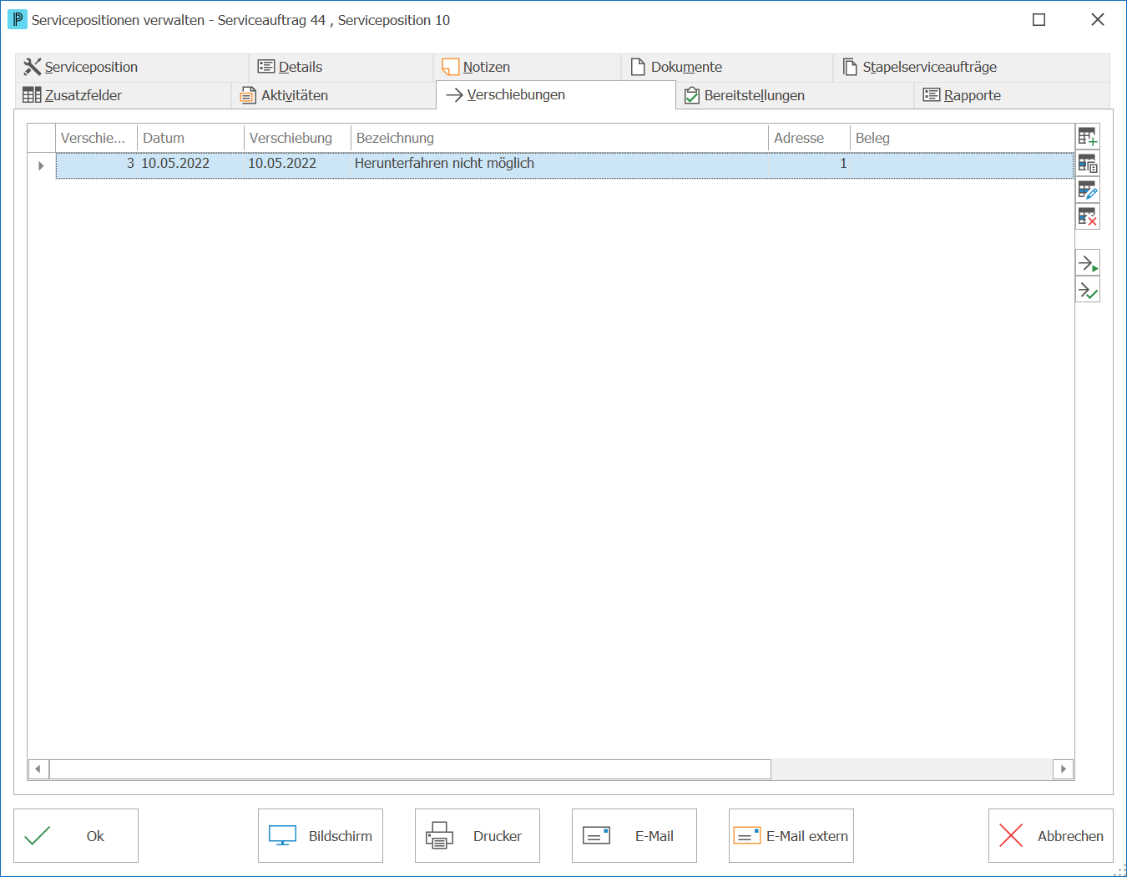1127x877 pixels.
Task: Go to the Zusatzfelder tab
Action: coord(124,95)
